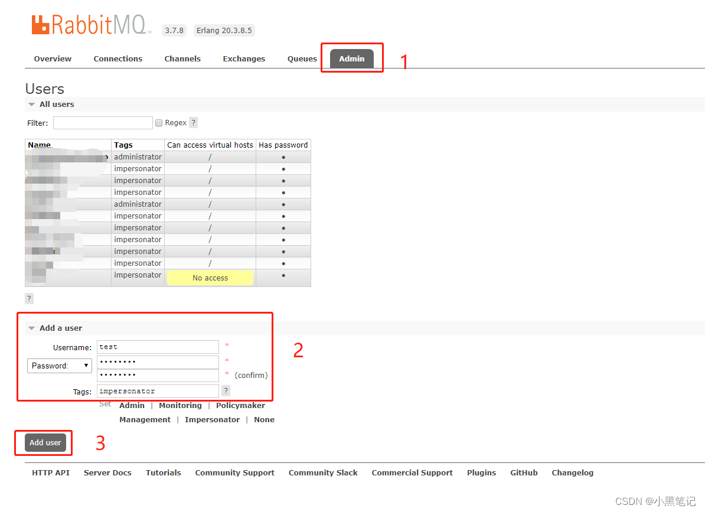Open the Server Docs link
Image resolution: width=705 pixels, height=512 pixels.
[x=107, y=473]
